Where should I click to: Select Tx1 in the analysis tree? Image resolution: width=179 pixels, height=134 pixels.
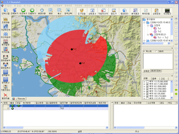tap(159, 28)
